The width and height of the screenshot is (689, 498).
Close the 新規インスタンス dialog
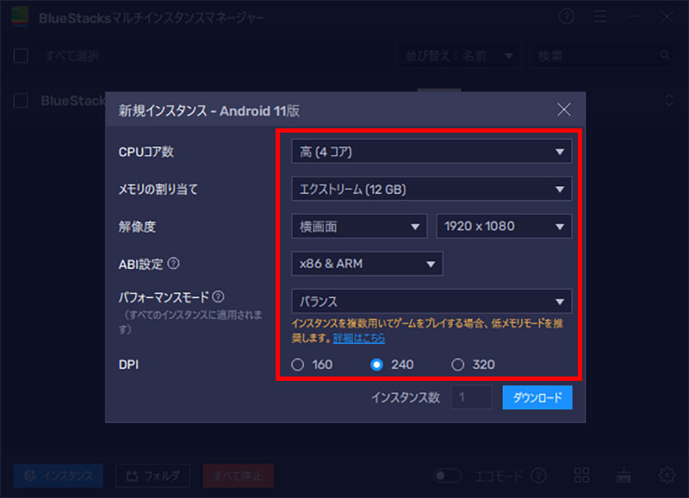tap(564, 109)
